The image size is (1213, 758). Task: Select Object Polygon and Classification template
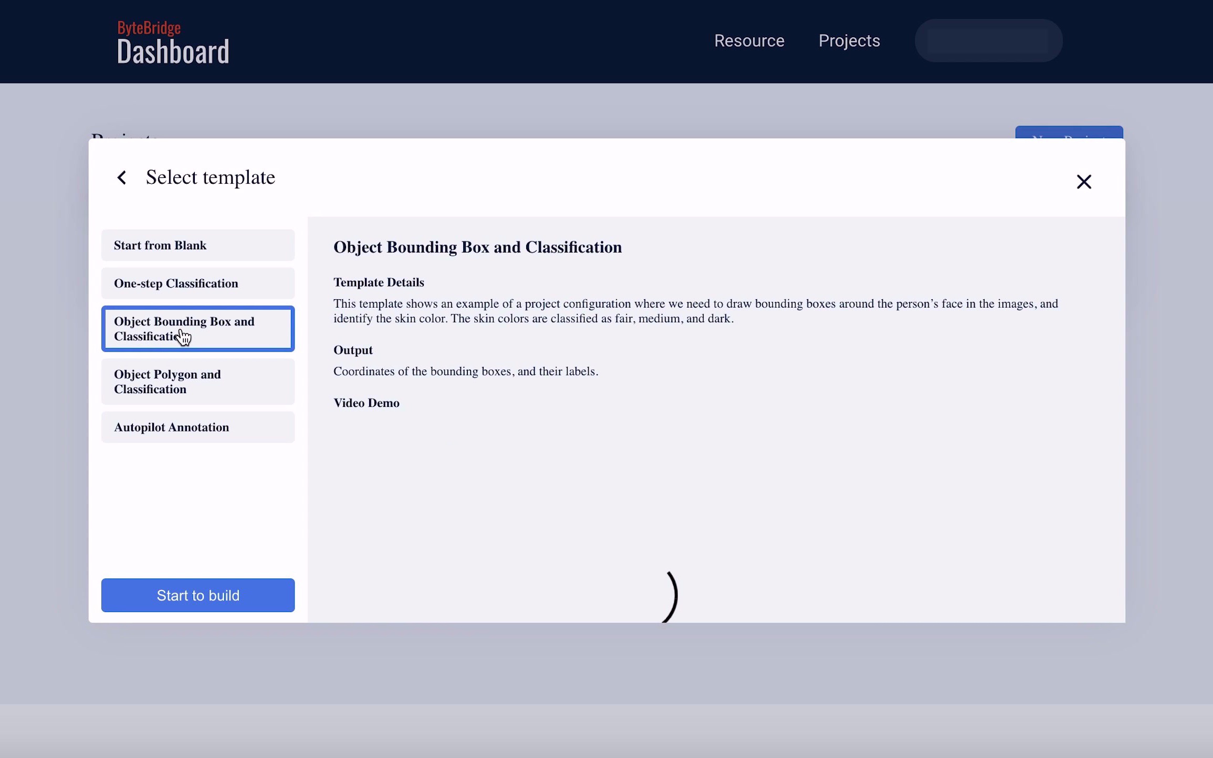coord(198,382)
